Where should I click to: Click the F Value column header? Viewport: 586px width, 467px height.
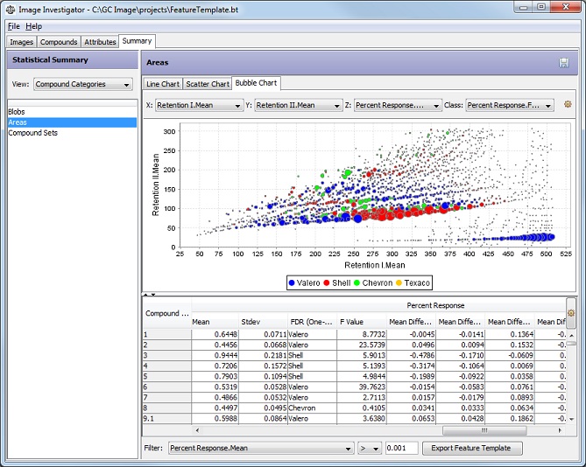coord(362,322)
